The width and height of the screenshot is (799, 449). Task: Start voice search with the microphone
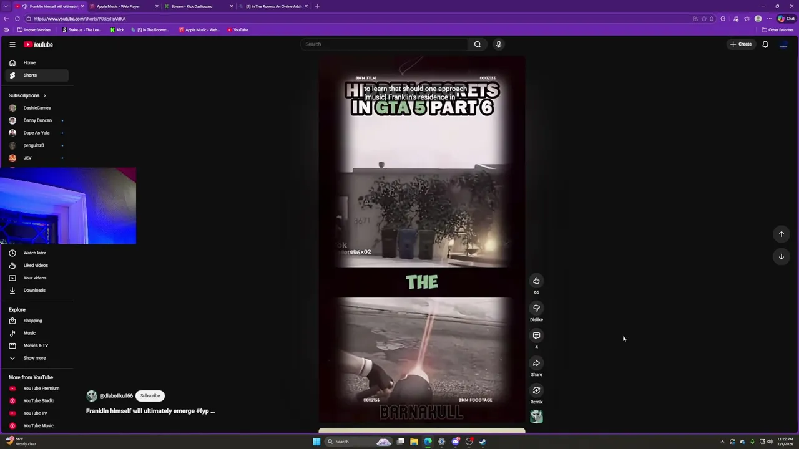498,44
